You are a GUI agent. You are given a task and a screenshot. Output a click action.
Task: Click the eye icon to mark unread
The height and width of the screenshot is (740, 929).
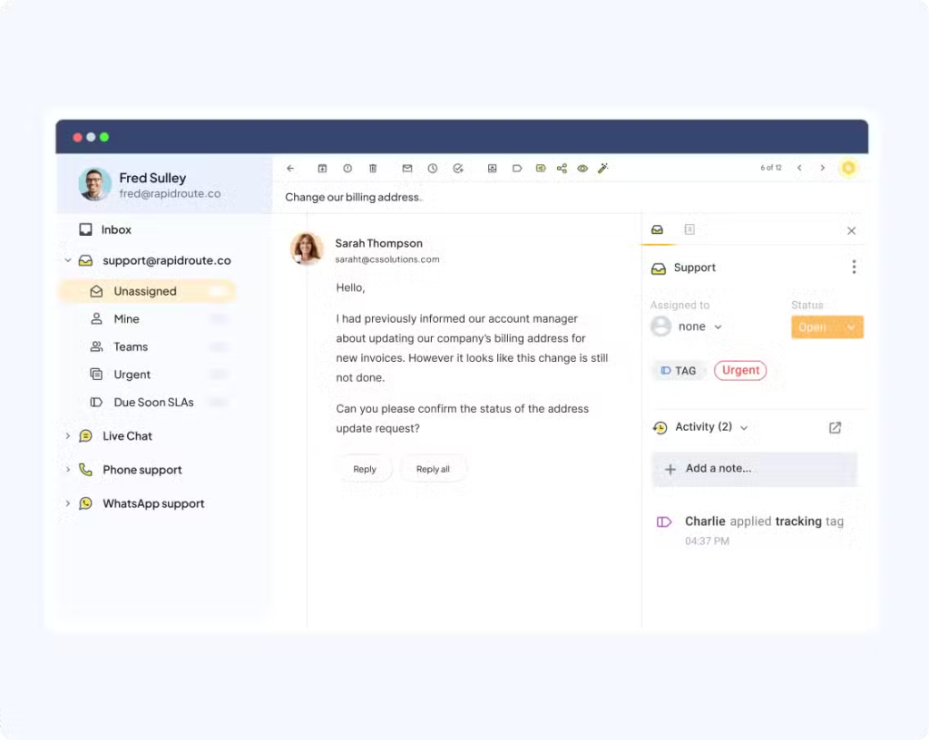click(582, 168)
